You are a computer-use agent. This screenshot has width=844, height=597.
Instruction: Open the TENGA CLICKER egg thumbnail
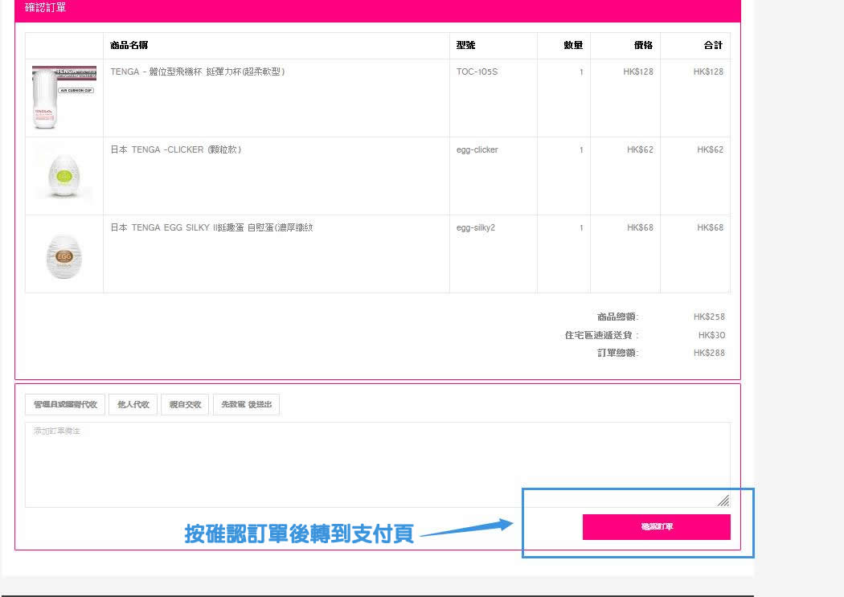(x=64, y=175)
